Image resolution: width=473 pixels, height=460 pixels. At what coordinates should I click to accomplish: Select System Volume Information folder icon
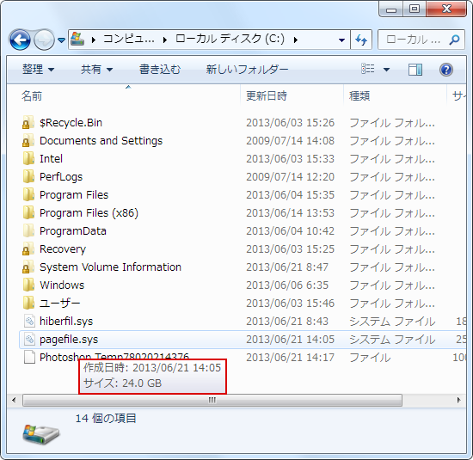coord(28,267)
